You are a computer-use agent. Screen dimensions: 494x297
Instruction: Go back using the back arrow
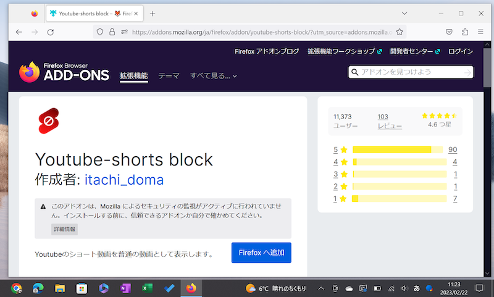(19, 32)
